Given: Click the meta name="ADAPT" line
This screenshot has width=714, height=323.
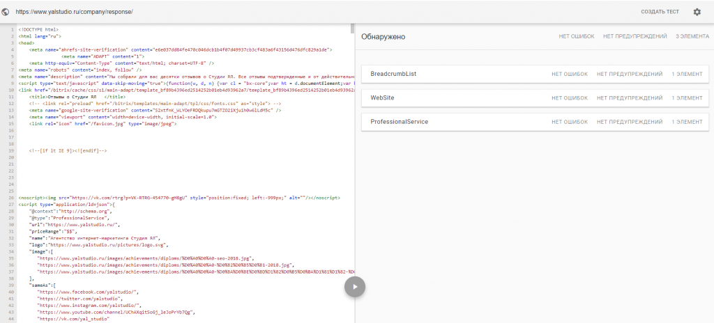Looking at the screenshot, I should [102, 57].
